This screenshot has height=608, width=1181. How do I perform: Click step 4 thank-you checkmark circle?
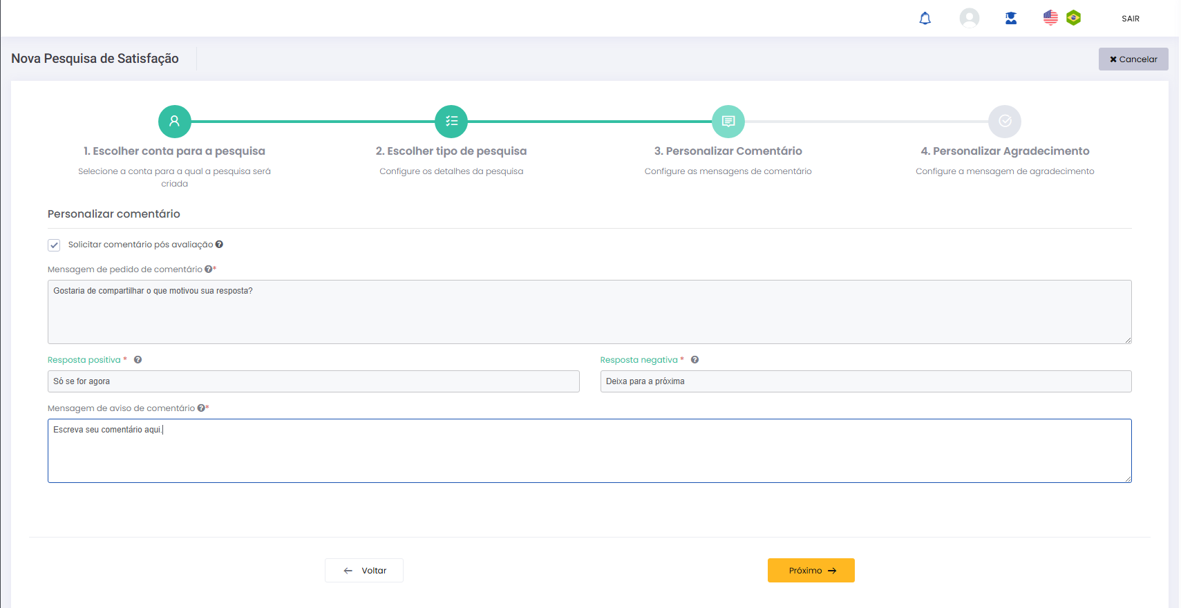tap(1005, 122)
